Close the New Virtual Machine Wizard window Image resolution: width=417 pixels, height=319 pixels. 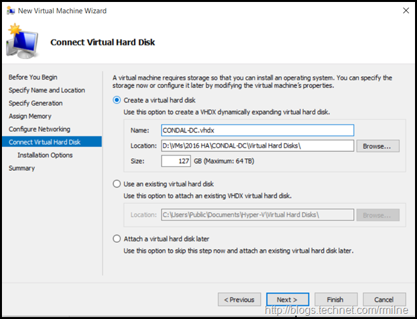point(402,11)
